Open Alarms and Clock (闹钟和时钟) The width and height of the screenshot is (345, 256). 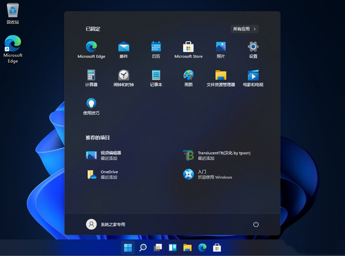(124, 78)
